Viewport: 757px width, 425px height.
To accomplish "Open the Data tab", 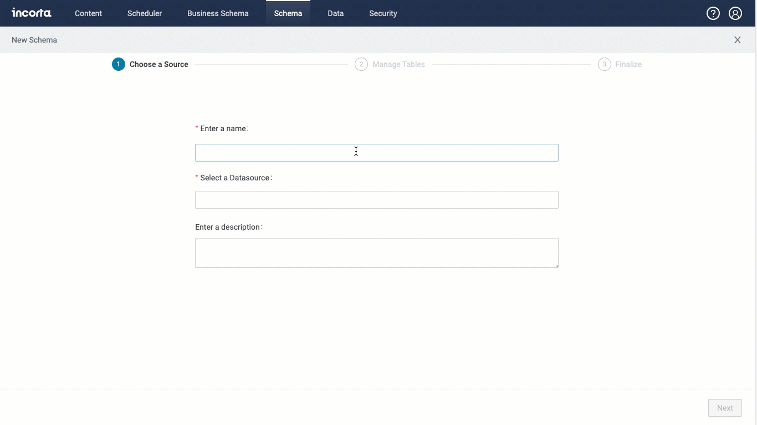I will point(335,13).
